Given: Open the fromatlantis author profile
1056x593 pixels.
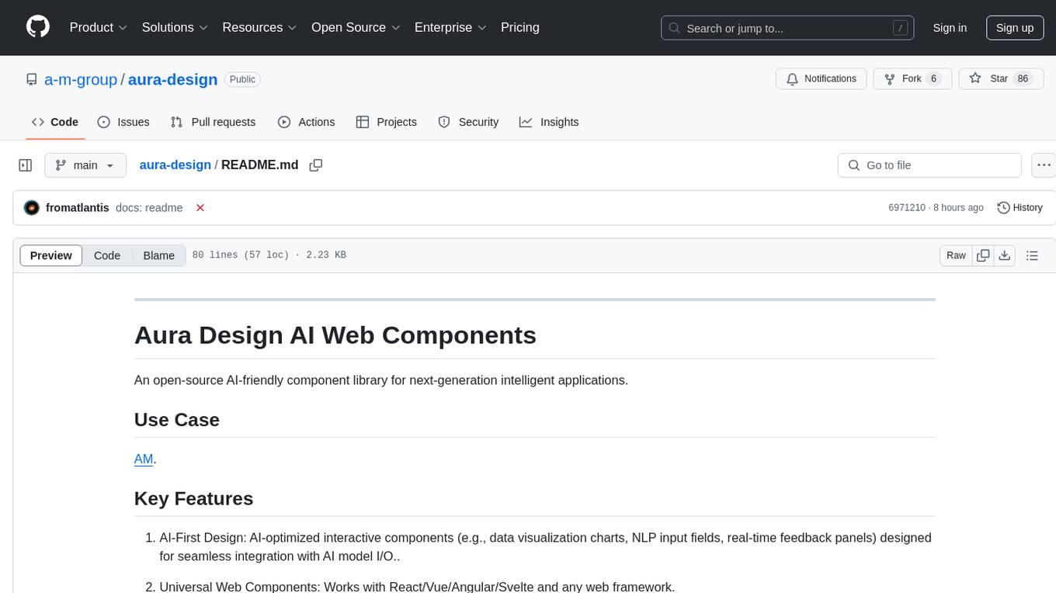Looking at the screenshot, I should (x=78, y=208).
